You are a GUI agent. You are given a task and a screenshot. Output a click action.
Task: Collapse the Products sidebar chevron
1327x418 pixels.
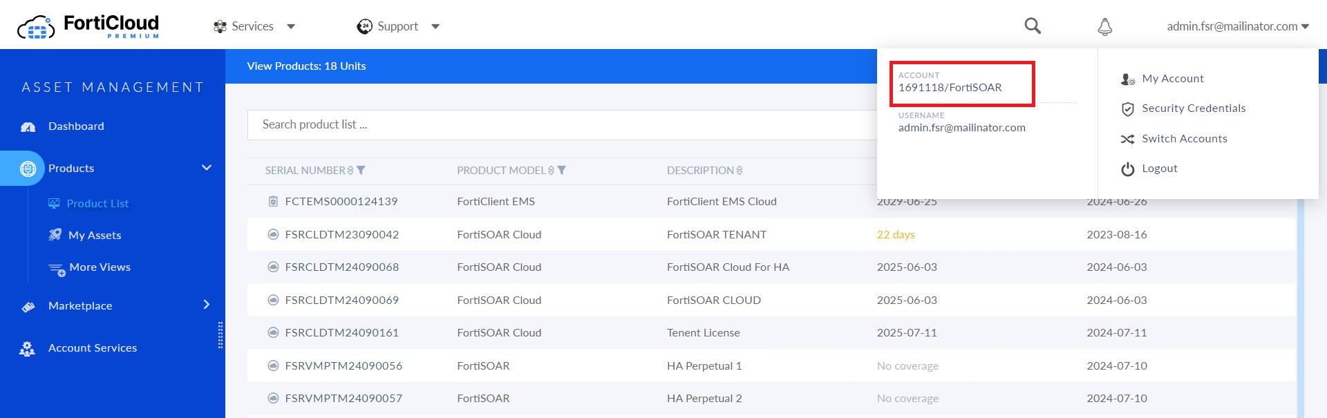point(207,168)
